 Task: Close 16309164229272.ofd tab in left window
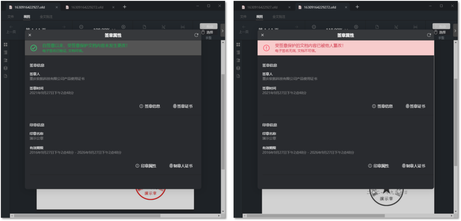113,7
